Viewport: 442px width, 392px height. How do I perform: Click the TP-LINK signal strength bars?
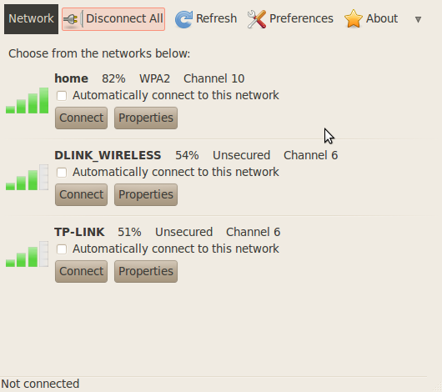27,254
